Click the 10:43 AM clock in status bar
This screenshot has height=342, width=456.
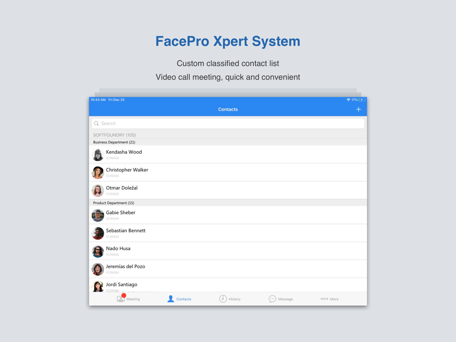pyautogui.click(x=98, y=100)
